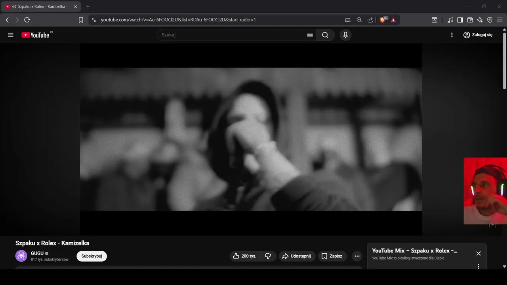This screenshot has width=507, height=285.
Task: Open the browser main hamburger menu
Action: 500,20
